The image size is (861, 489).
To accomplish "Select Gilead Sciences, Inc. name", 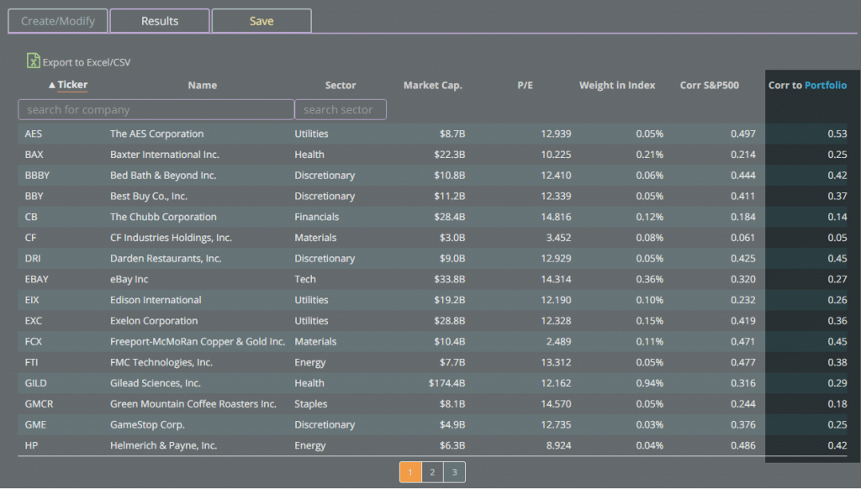I will point(156,383).
